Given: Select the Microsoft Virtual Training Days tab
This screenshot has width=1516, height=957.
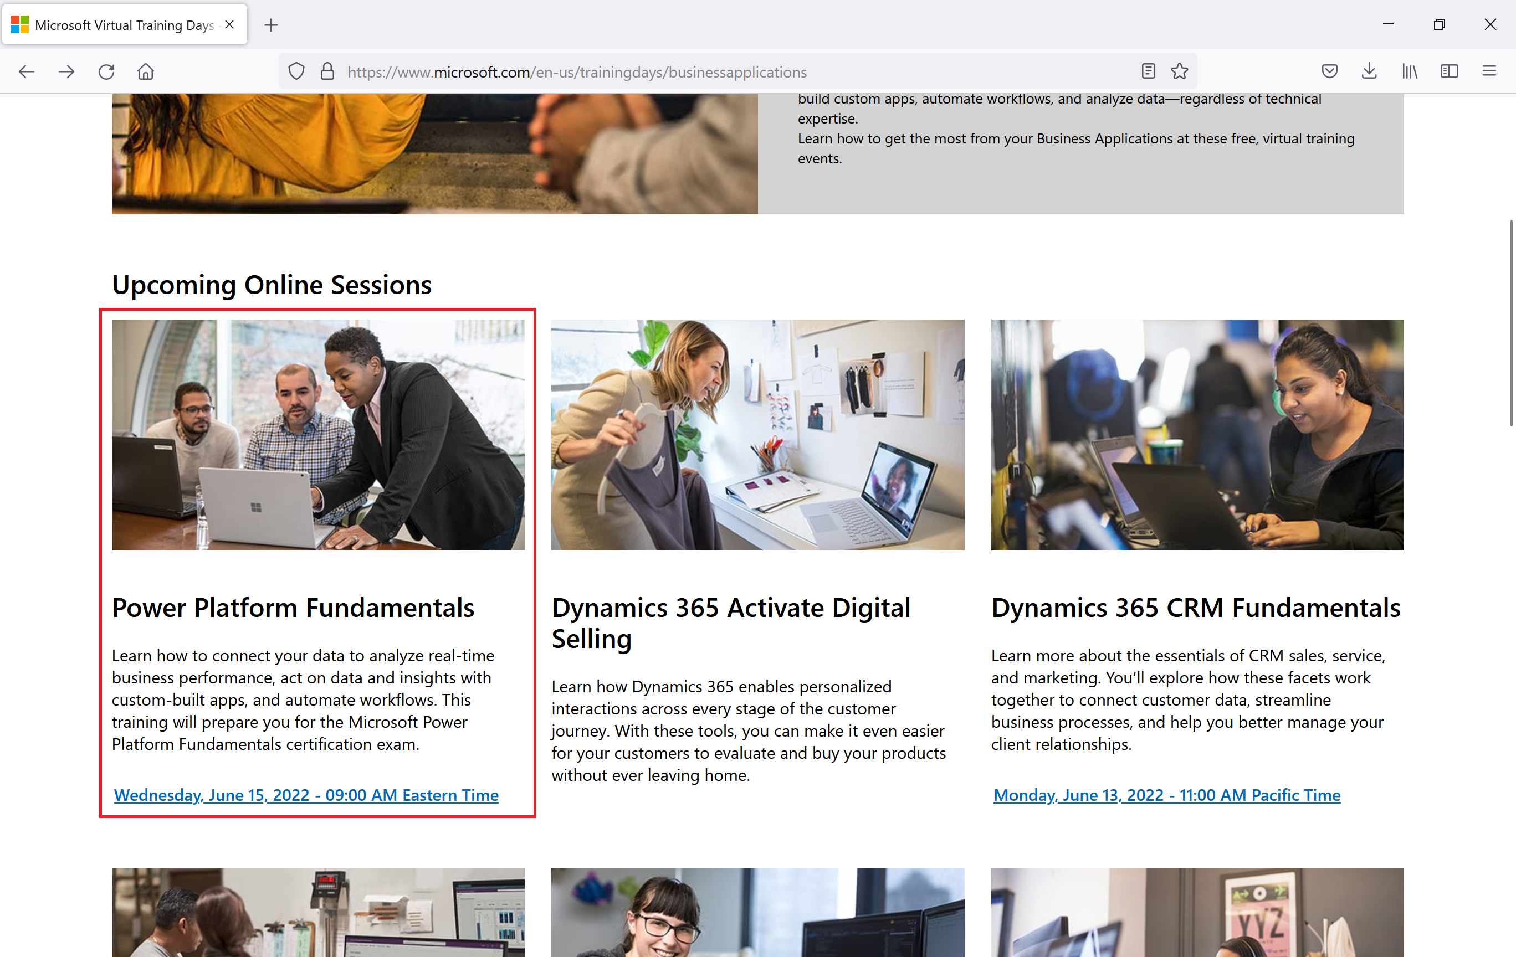Looking at the screenshot, I should pyautogui.click(x=125, y=24).
